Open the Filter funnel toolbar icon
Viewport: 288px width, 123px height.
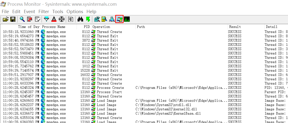[47, 19]
